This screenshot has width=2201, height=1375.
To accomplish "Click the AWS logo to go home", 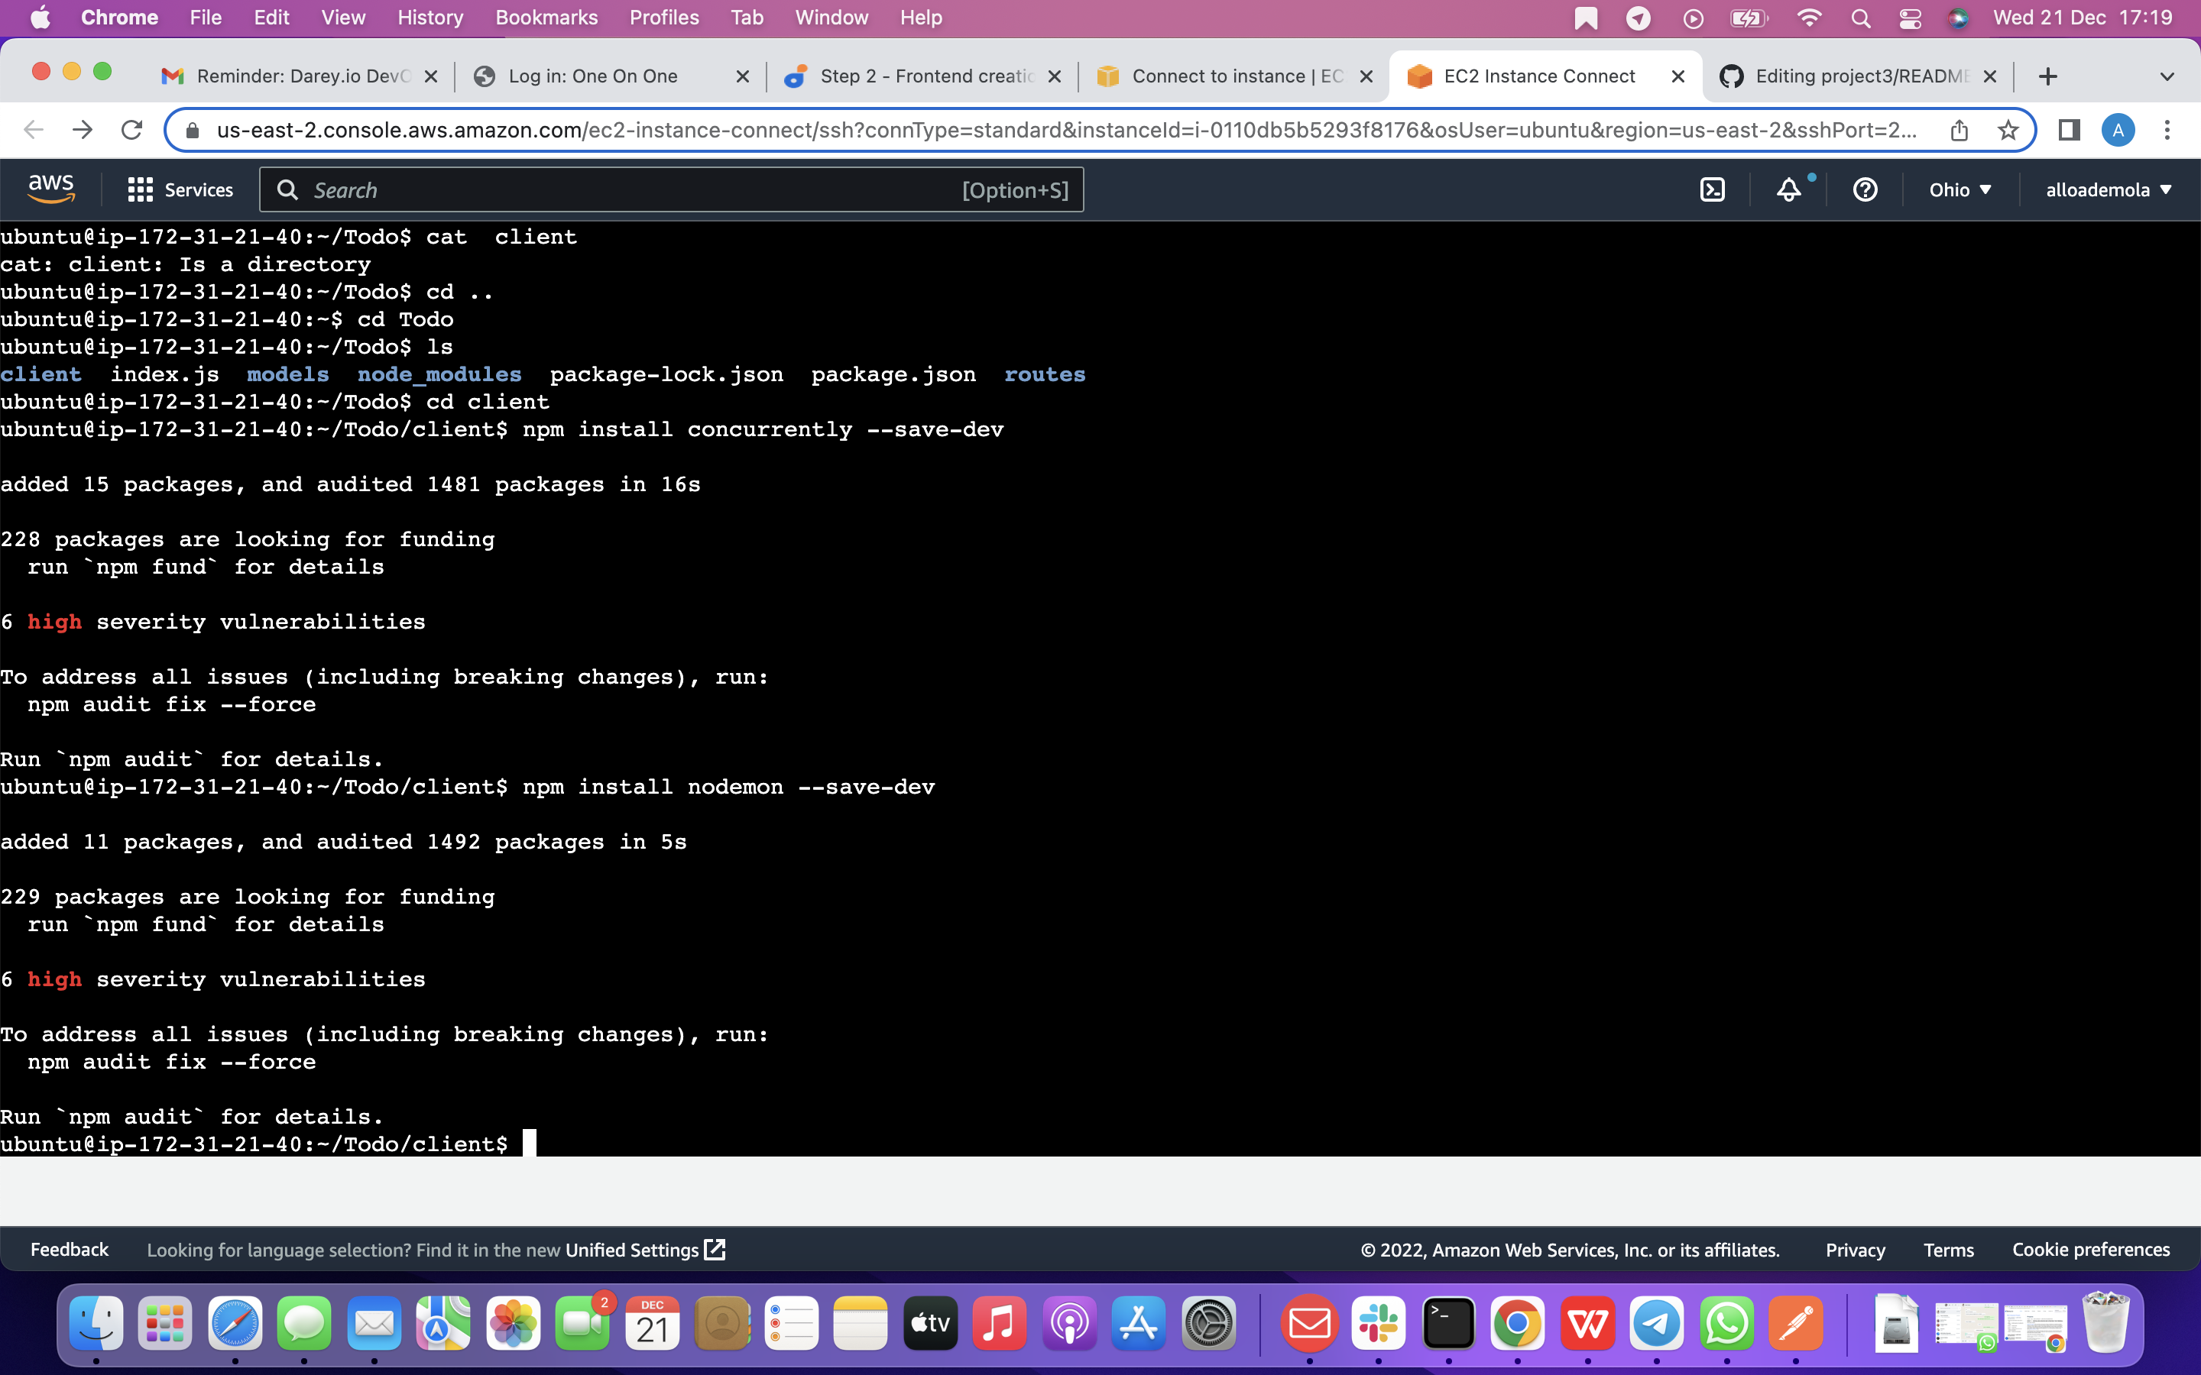I will [50, 186].
